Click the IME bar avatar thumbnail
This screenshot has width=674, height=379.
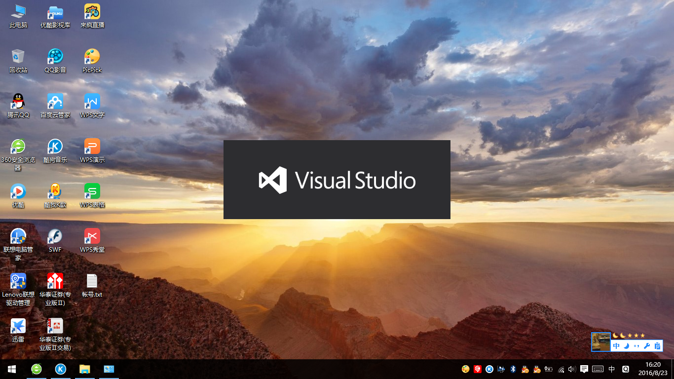coord(601,342)
